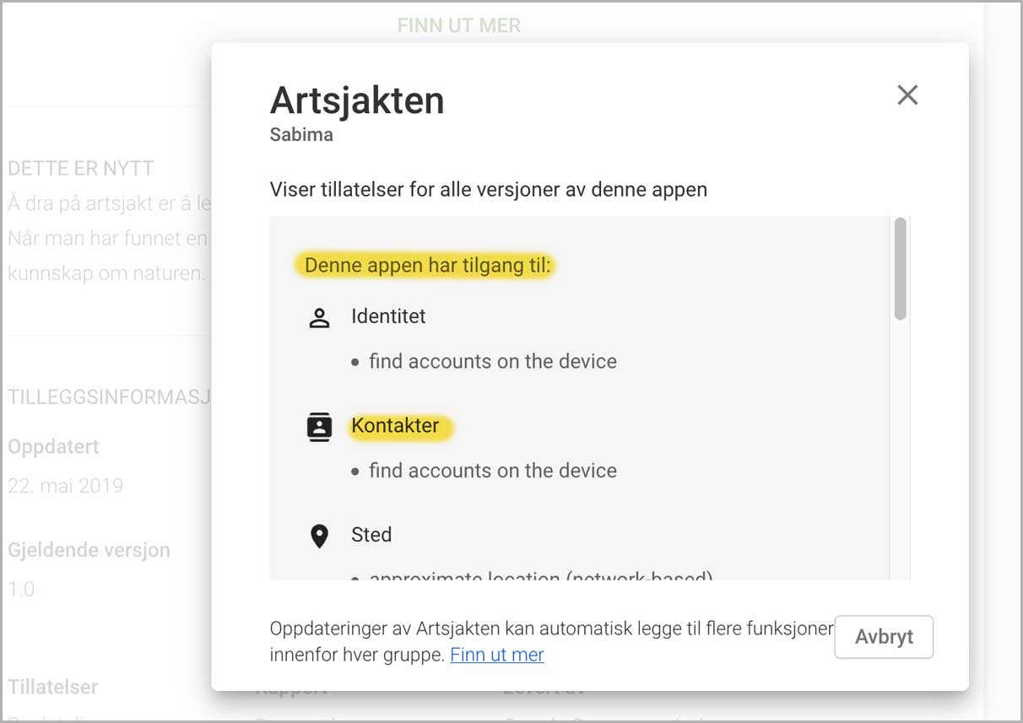Click 'Denne appen har tilgang til:' heading
Viewport: 1023px width, 723px height.
pos(427,266)
